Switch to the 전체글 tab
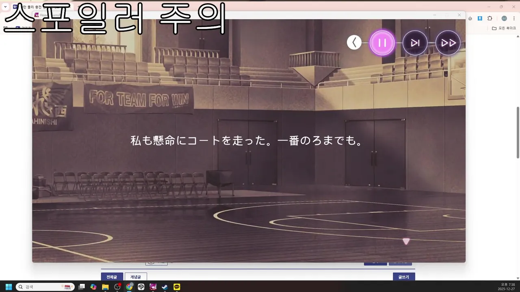 tap(112, 277)
